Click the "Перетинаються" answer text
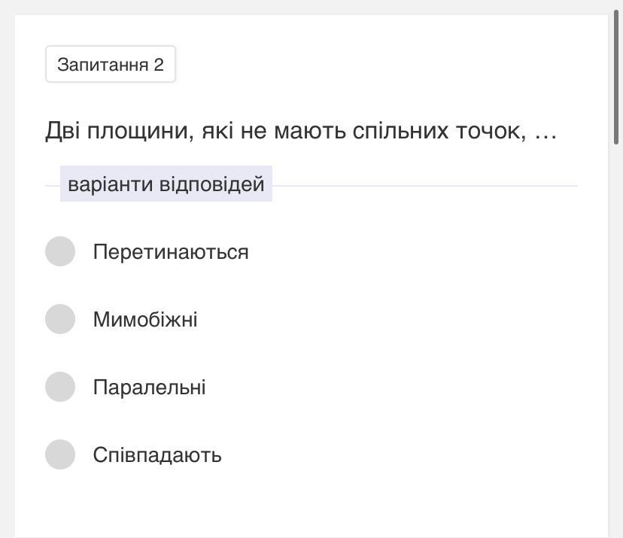 pos(170,252)
